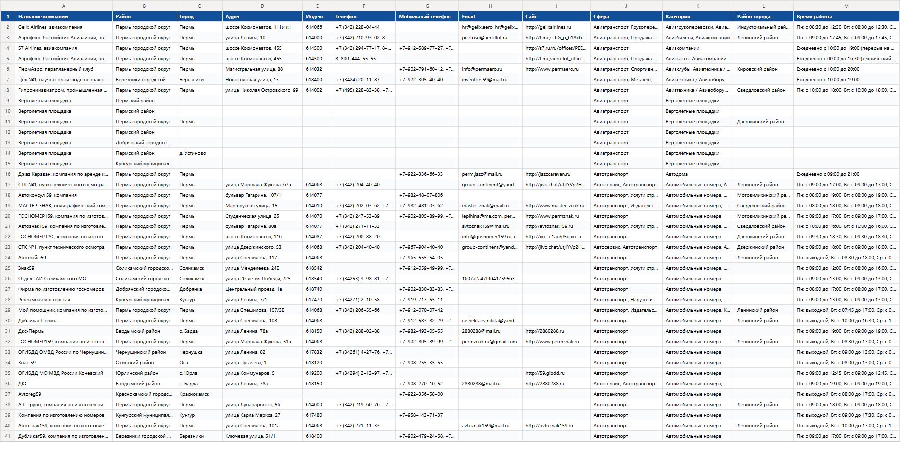Click the 'Название компании' header cell
The width and height of the screenshot is (900, 450).
[x=64, y=17]
